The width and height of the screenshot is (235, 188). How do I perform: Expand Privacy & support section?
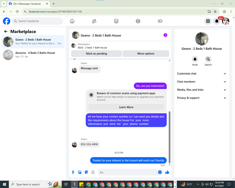(x=202, y=98)
